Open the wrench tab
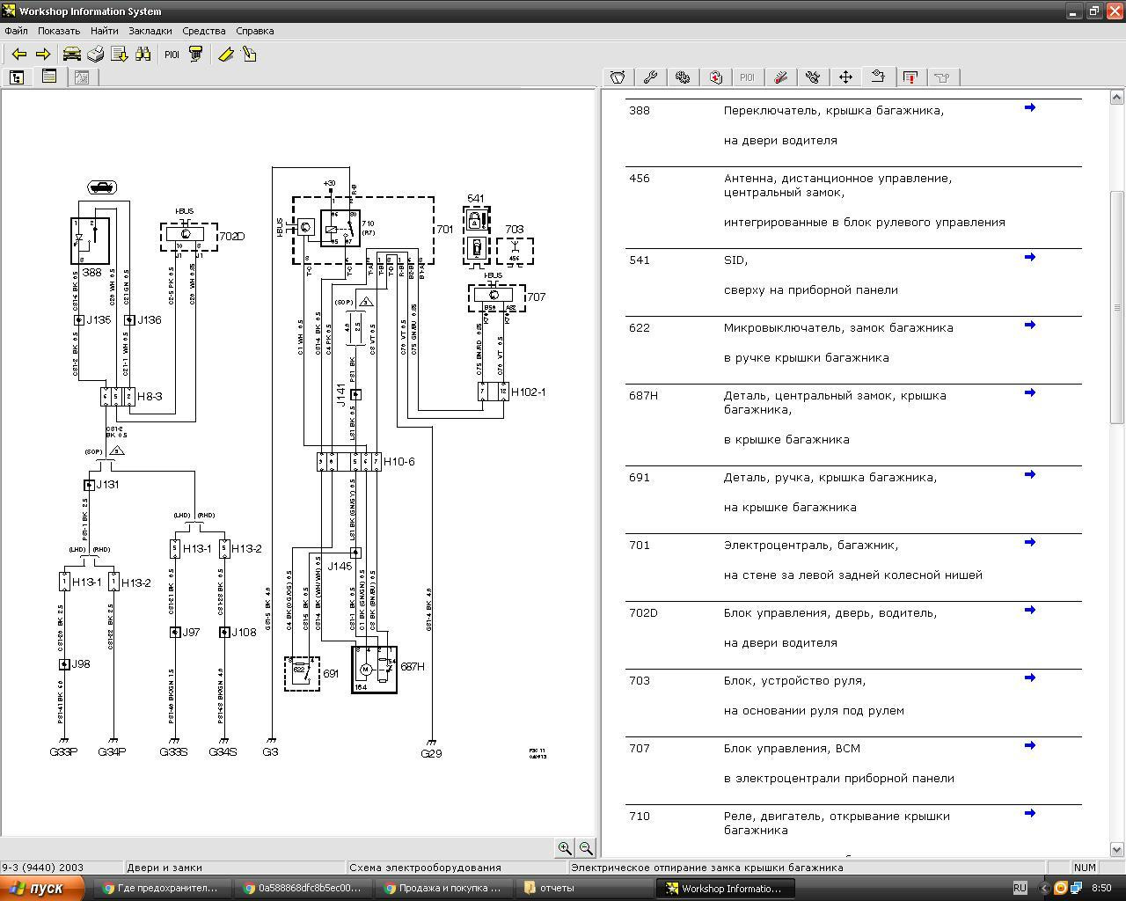The height and width of the screenshot is (901, 1126). click(650, 77)
